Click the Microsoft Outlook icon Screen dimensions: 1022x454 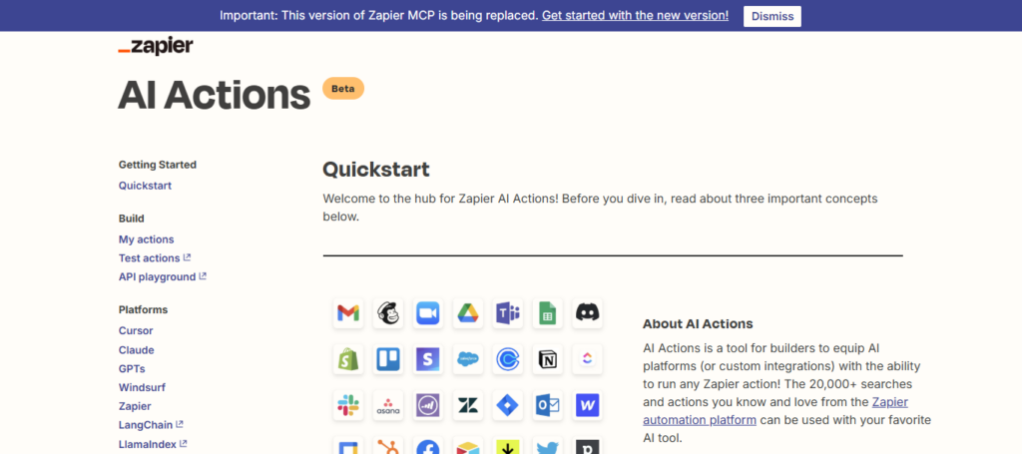click(x=548, y=405)
